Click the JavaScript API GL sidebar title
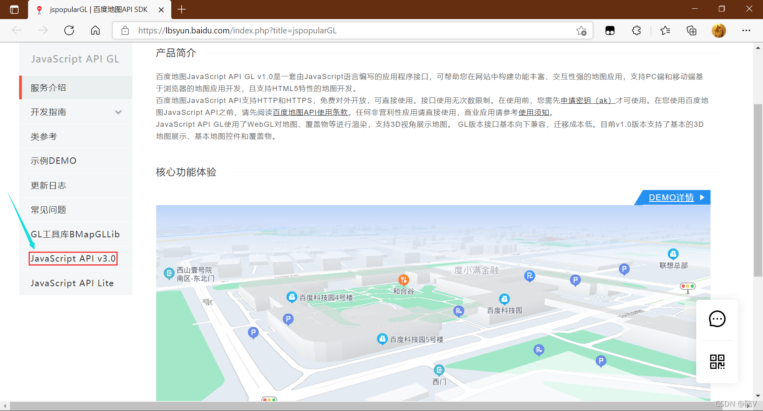763x411 pixels. (75, 59)
